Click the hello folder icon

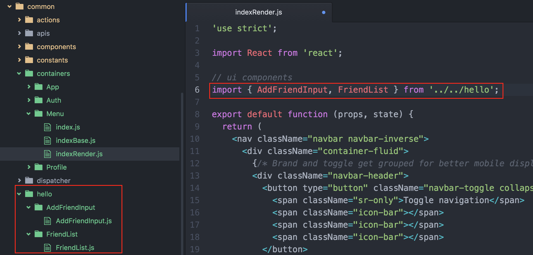29,194
